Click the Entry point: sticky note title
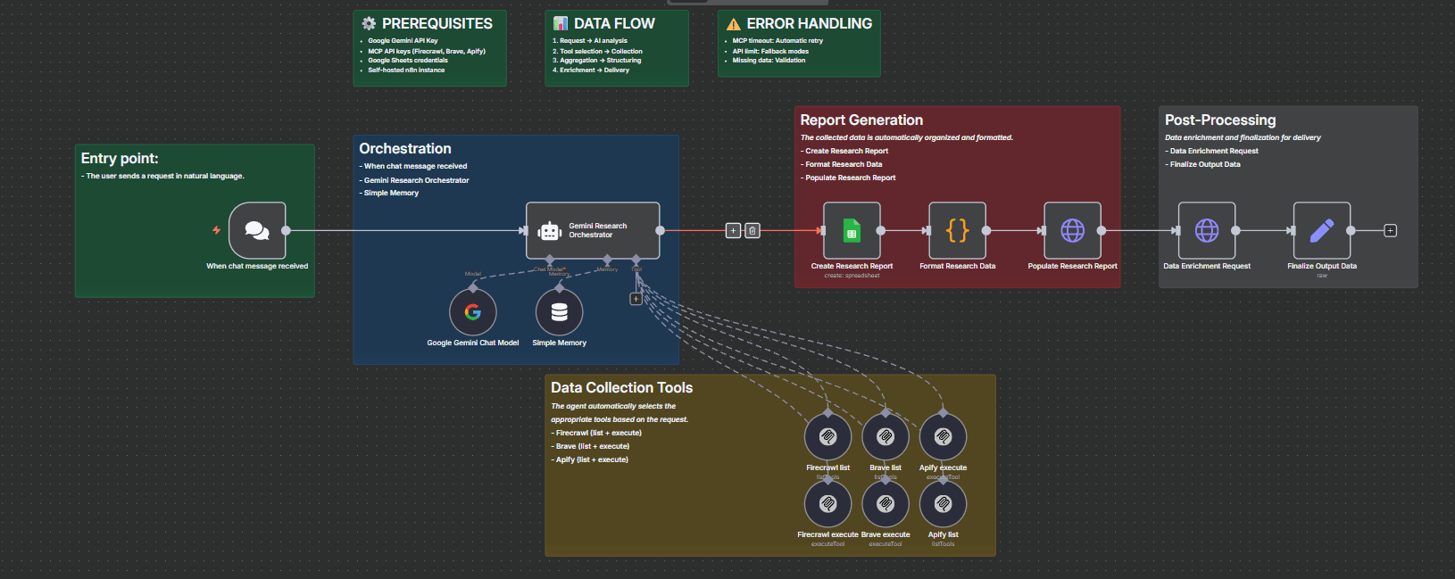Viewport: 1455px width, 579px height. 120,159
